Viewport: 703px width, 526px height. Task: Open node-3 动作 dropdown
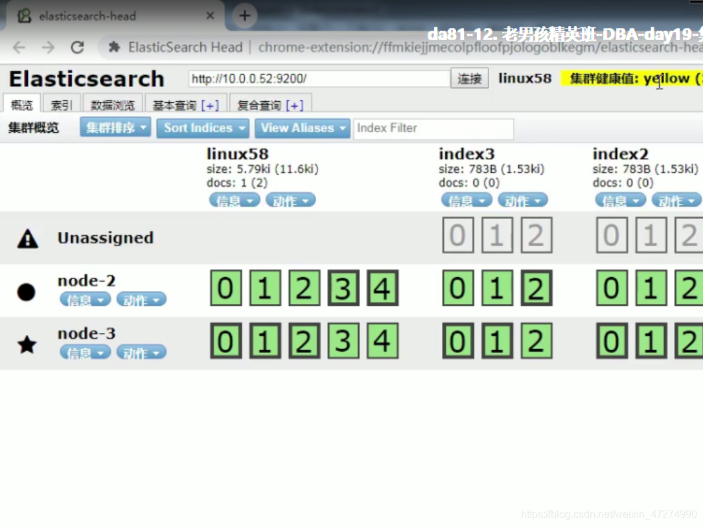click(x=141, y=352)
